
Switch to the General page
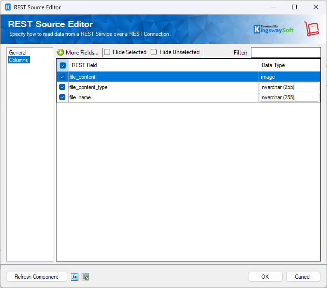[18, 53]
